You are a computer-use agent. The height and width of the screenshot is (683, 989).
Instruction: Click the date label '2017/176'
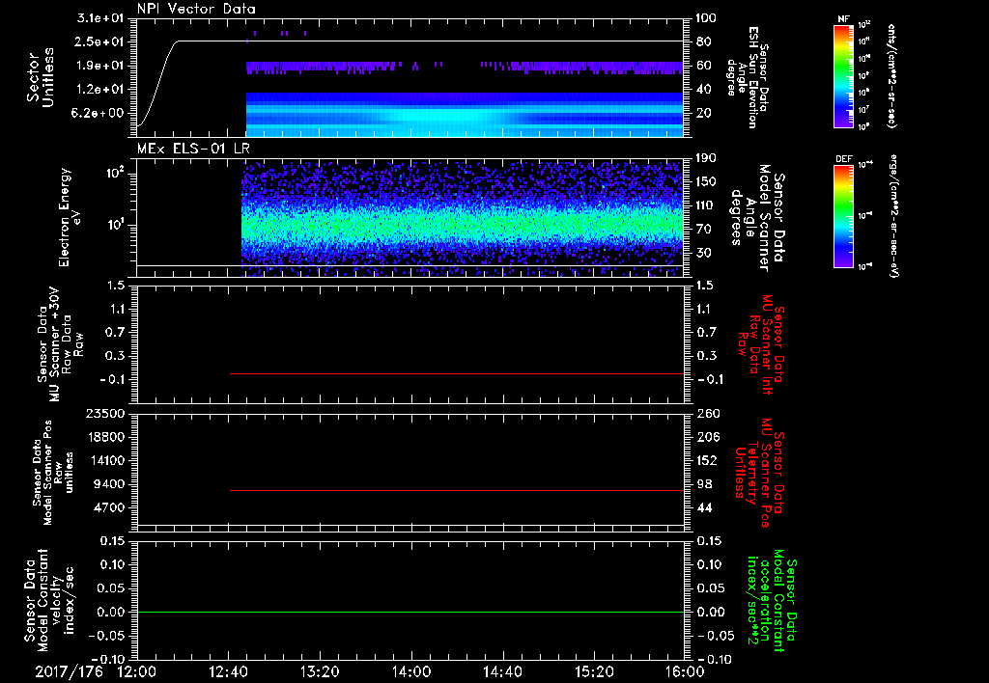coord(69,671)
